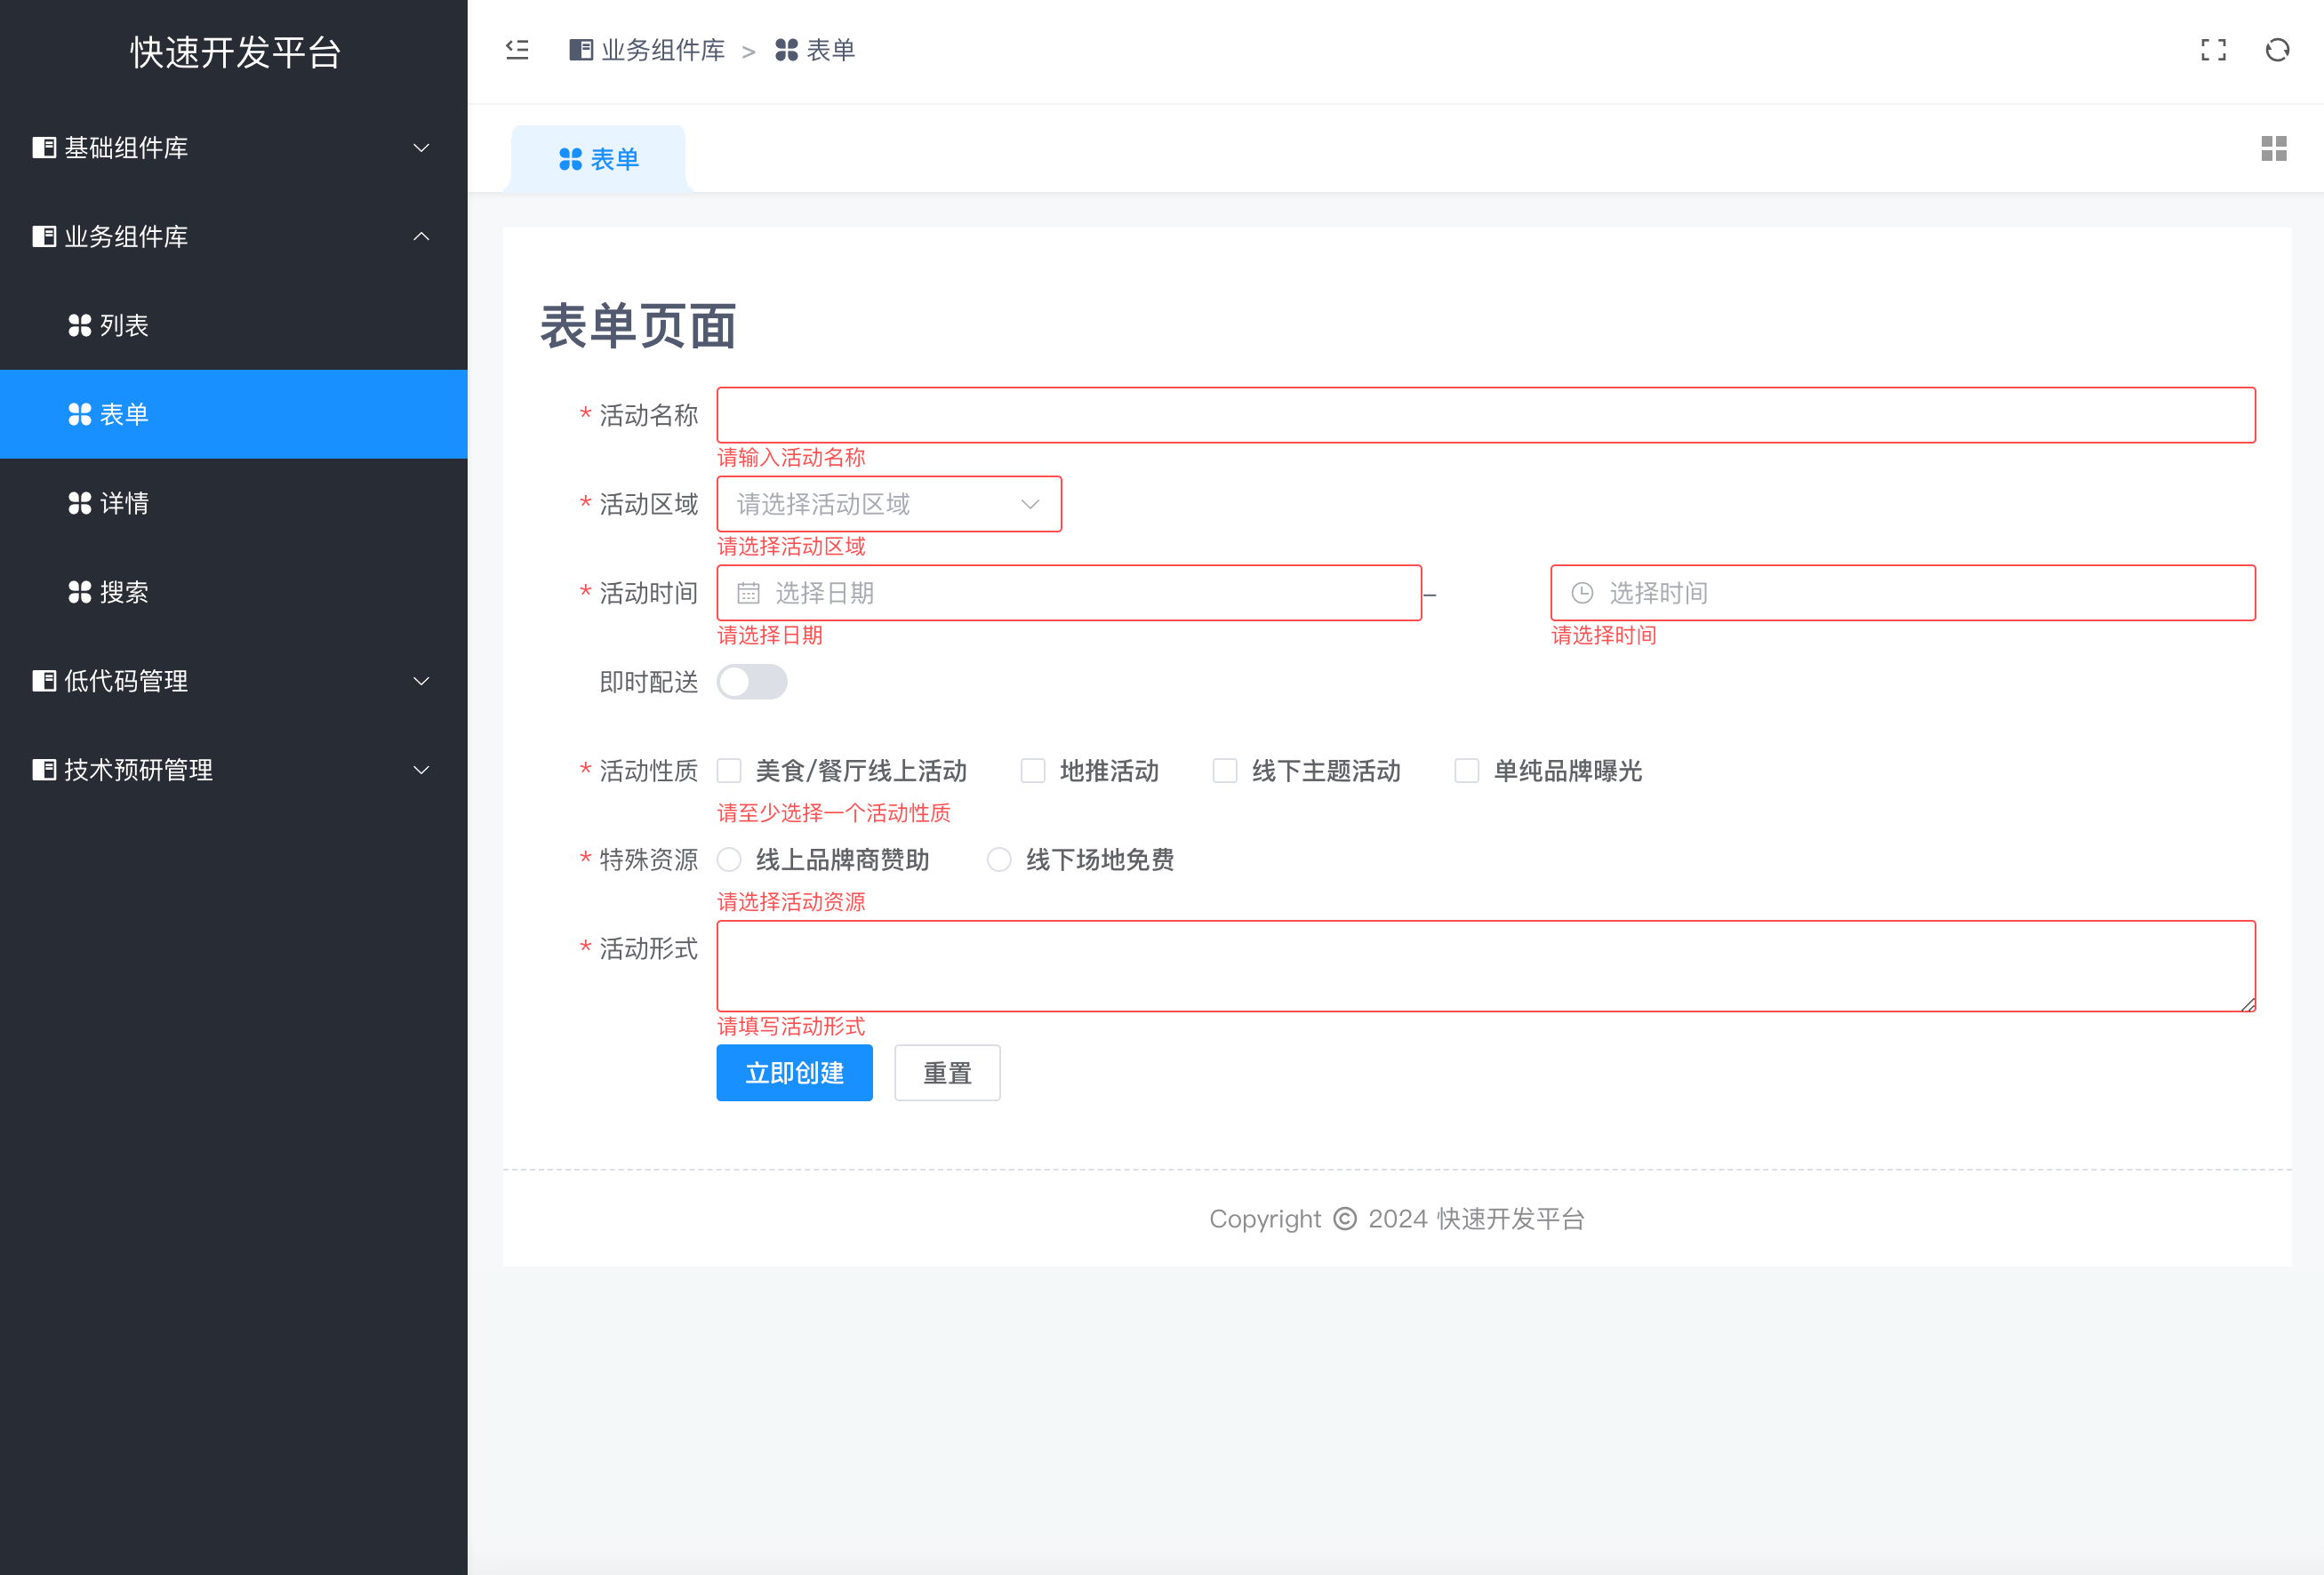
Task: Toggle the 即时配送 switch
Action: point(752,682)
